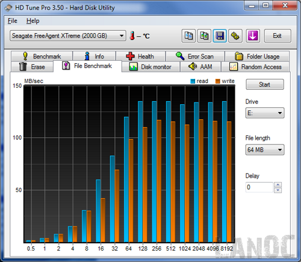
Task: Click the '1024' block size axis label
Action: click(185, 249)
